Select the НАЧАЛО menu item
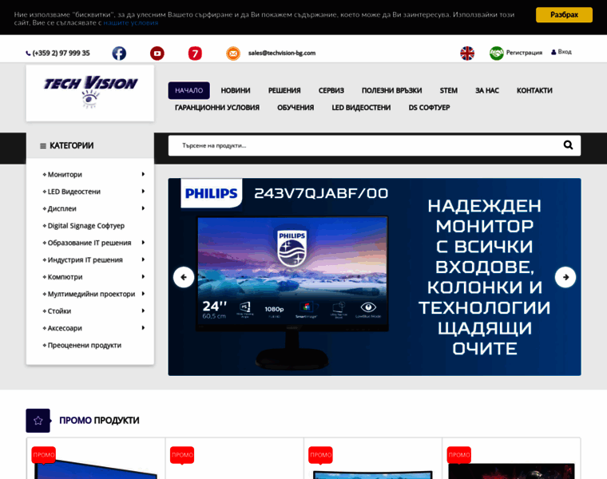The width and height of the screenshot is (607, 479). coord(189,90)
